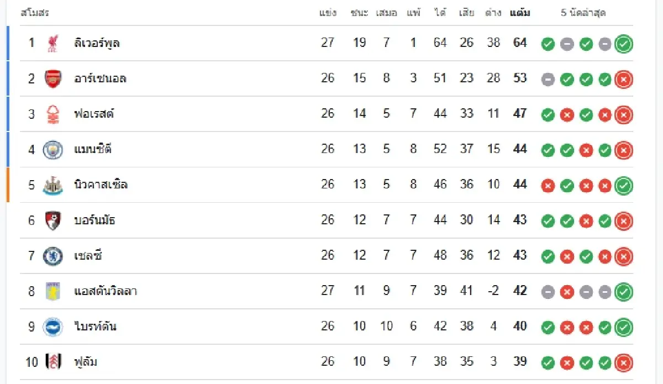Click the Aston Villa club crest
This screenshot has height=384, width=663.
[x=52, y=291]
